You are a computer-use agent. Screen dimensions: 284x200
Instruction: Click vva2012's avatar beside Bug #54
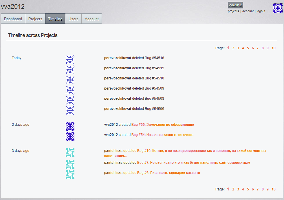[x=70, y=137]
